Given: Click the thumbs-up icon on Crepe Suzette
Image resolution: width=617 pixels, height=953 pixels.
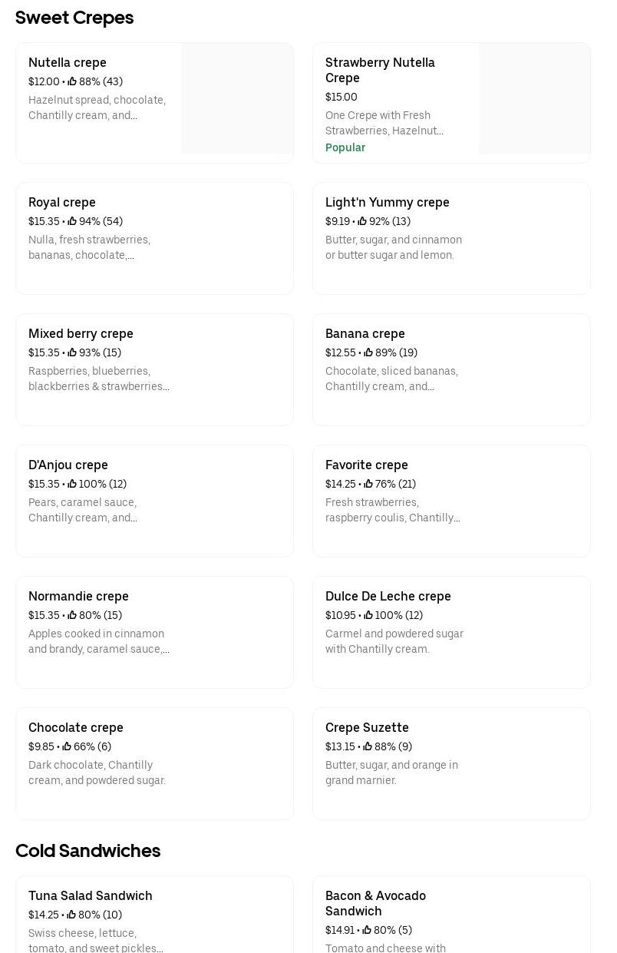Looking at the screenshot, I should [368, 746].
